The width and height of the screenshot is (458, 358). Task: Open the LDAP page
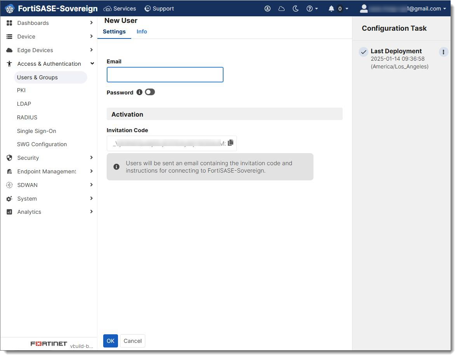[x=24, y=104]
